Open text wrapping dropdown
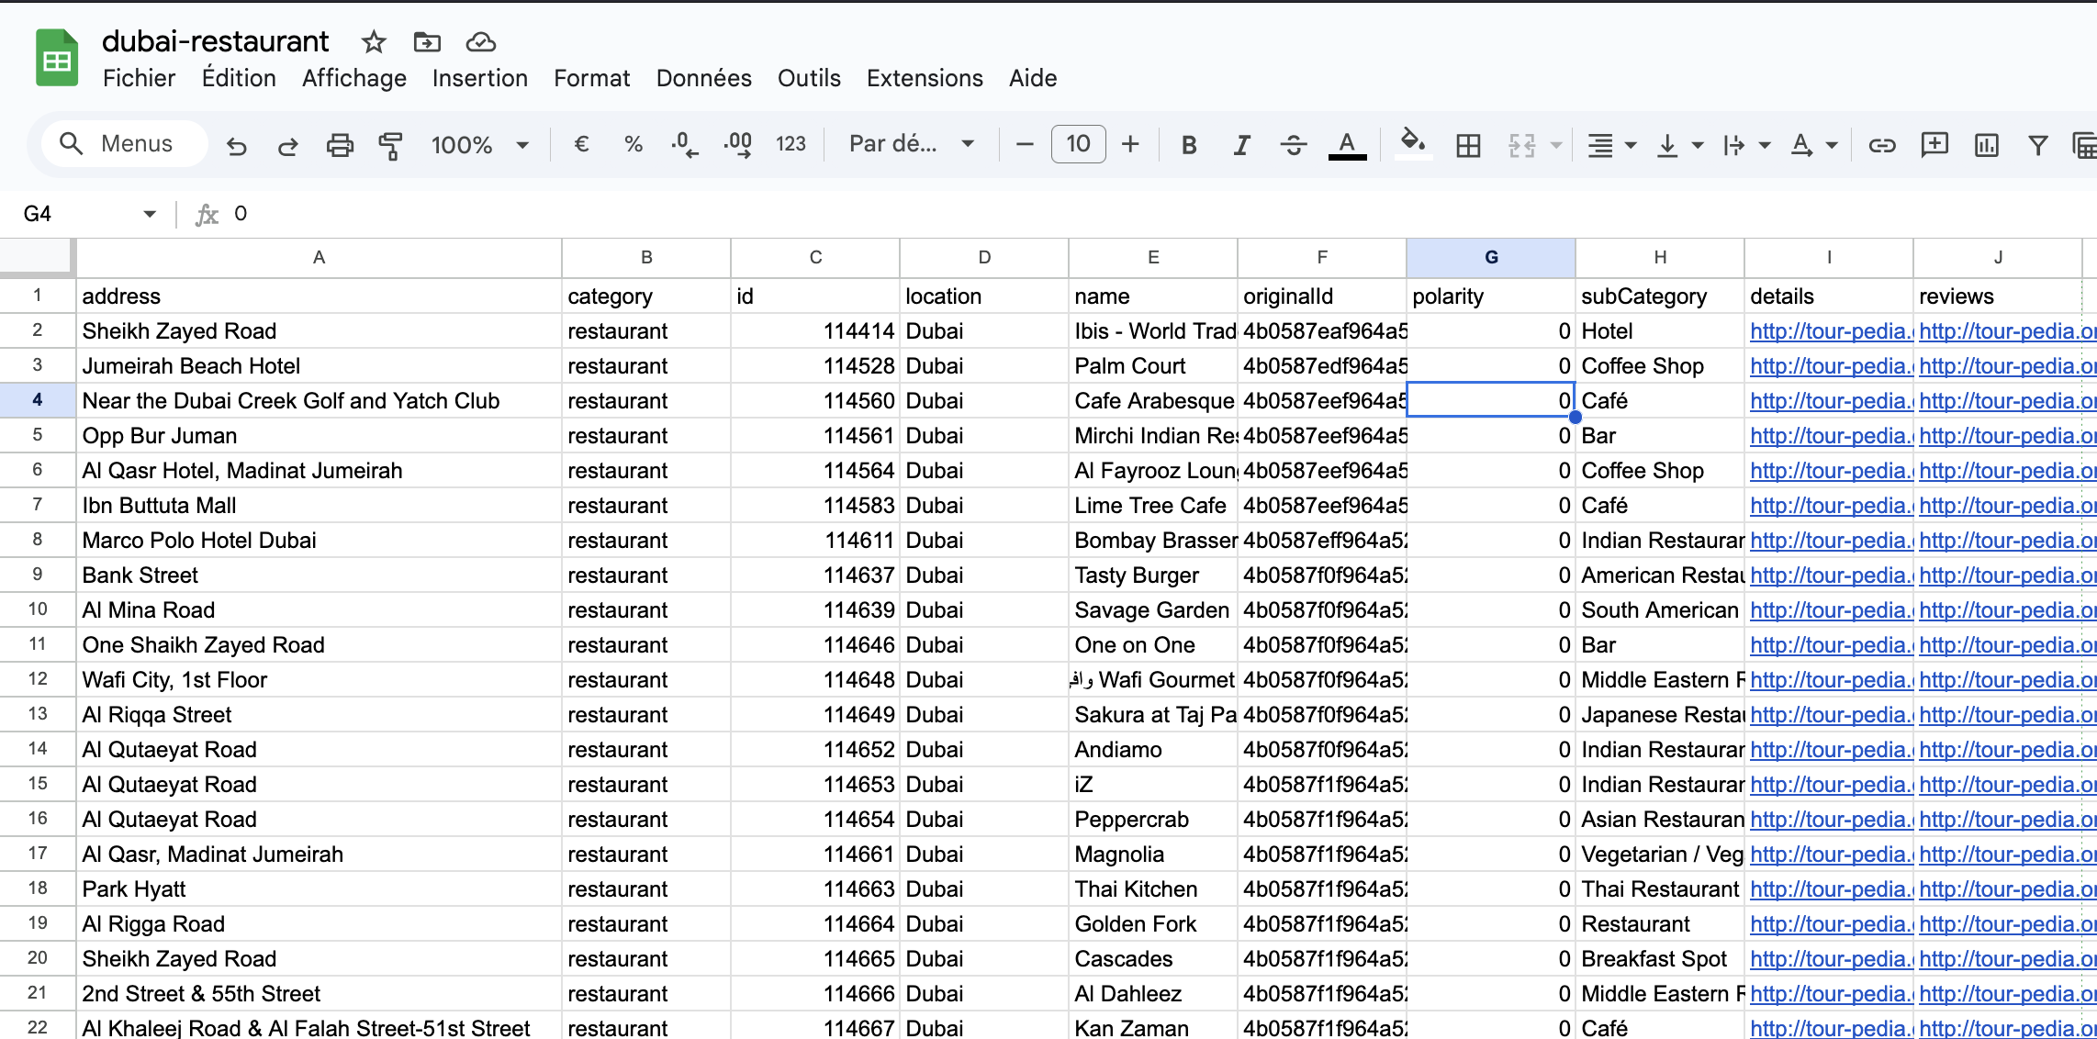 (1746, 145)
